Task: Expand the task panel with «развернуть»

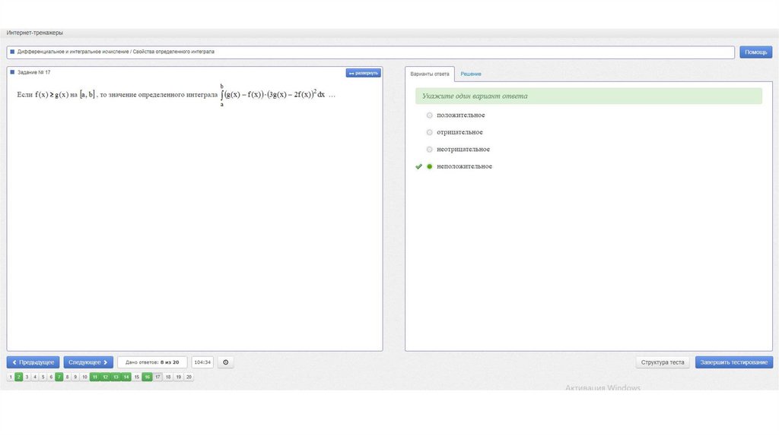Action: pos(363,73)
